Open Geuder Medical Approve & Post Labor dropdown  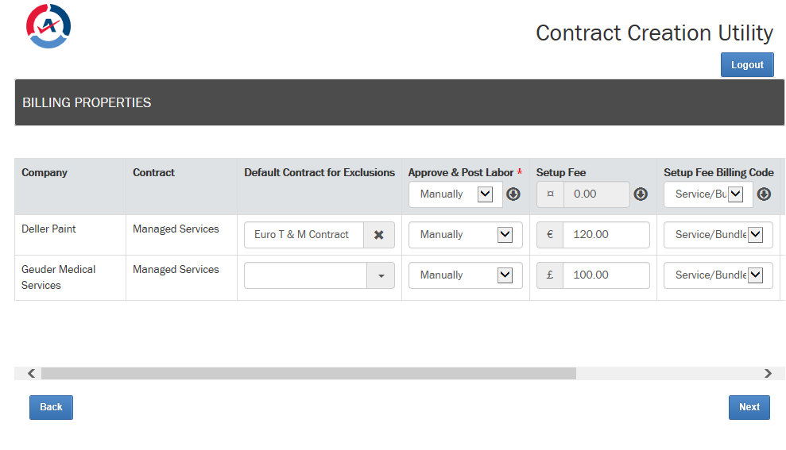(x=466, y=275)
